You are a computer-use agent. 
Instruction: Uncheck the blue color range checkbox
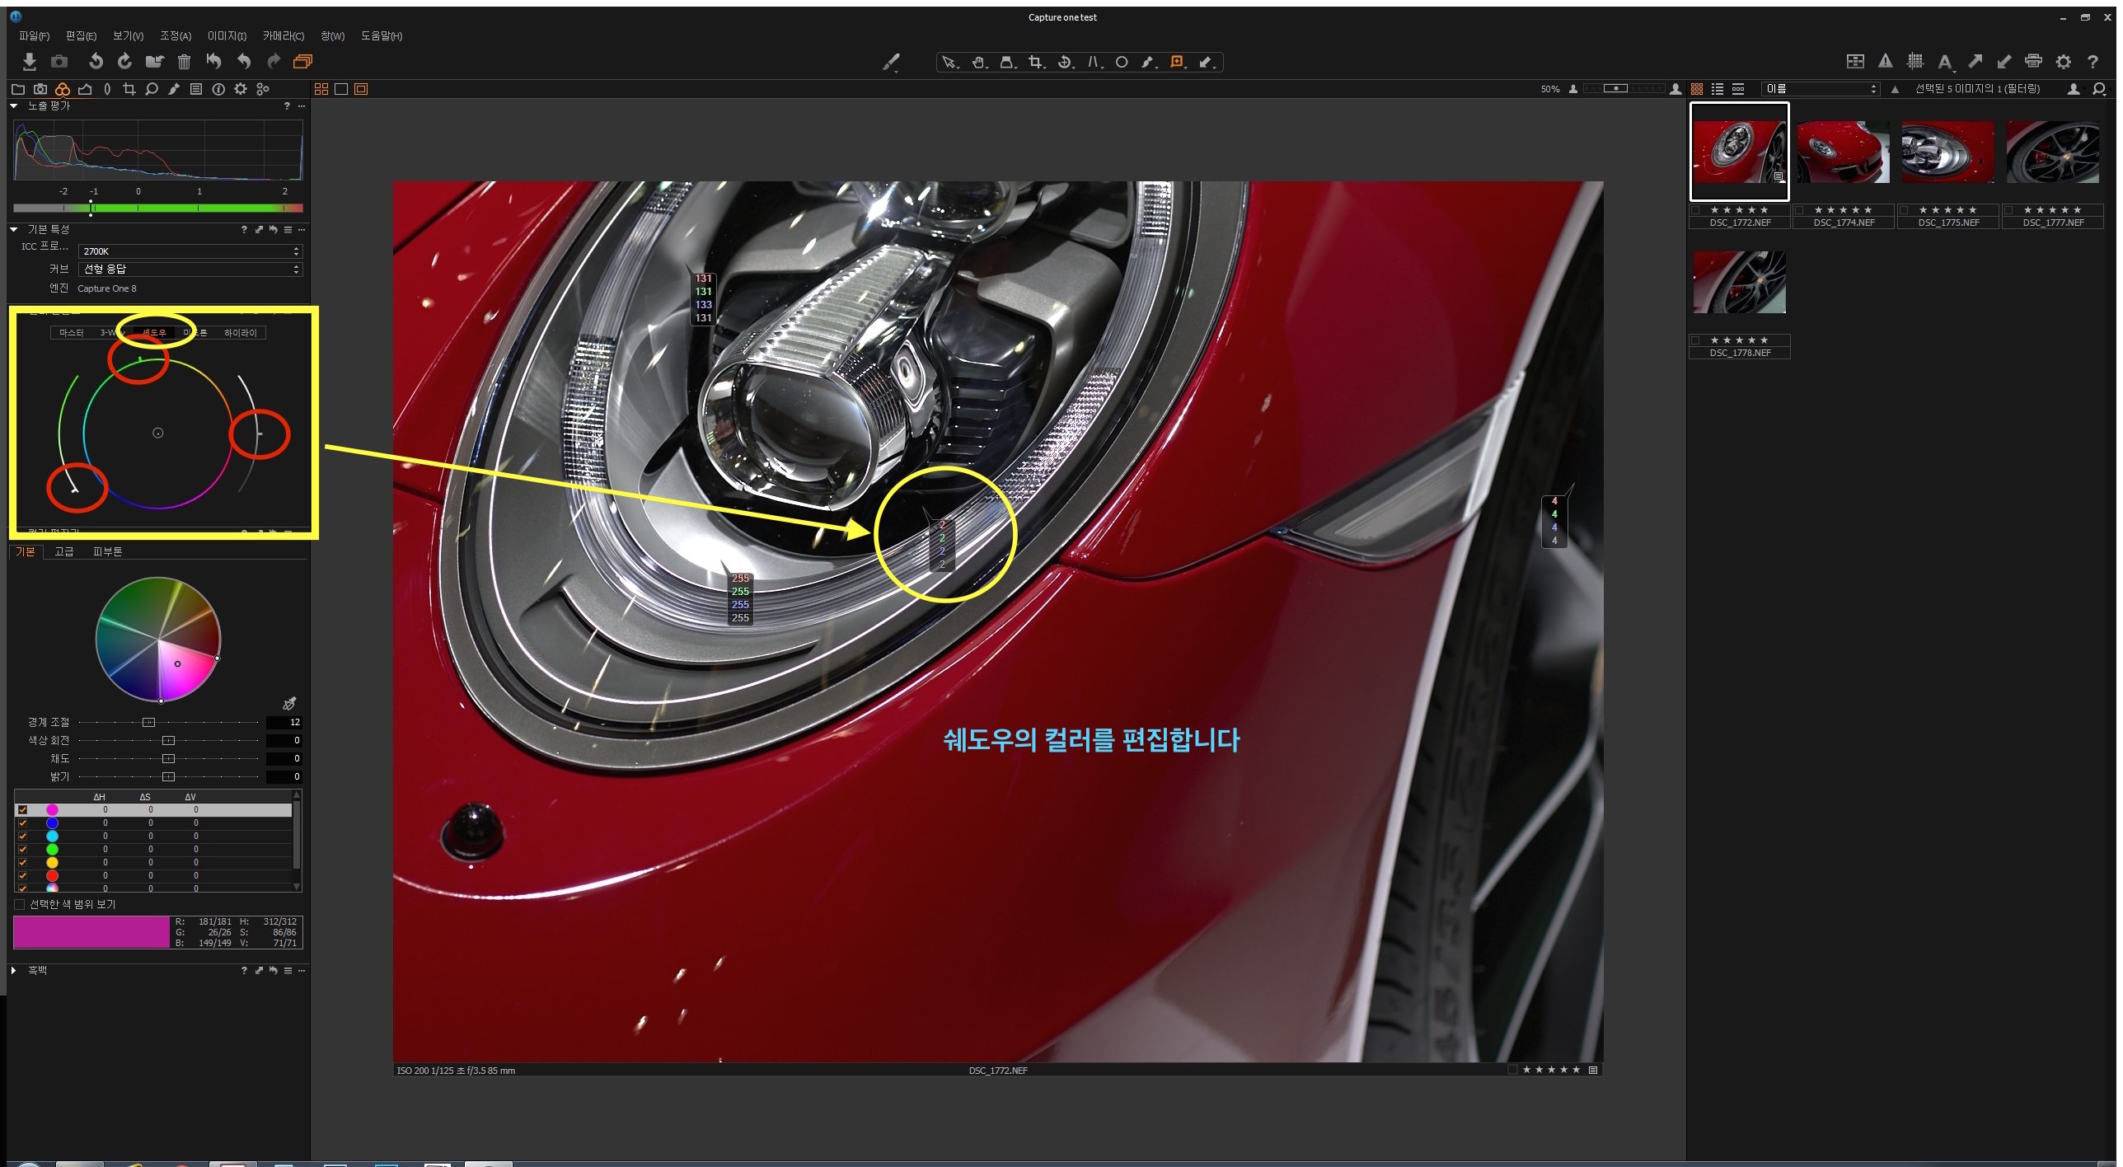pos(23,823)
